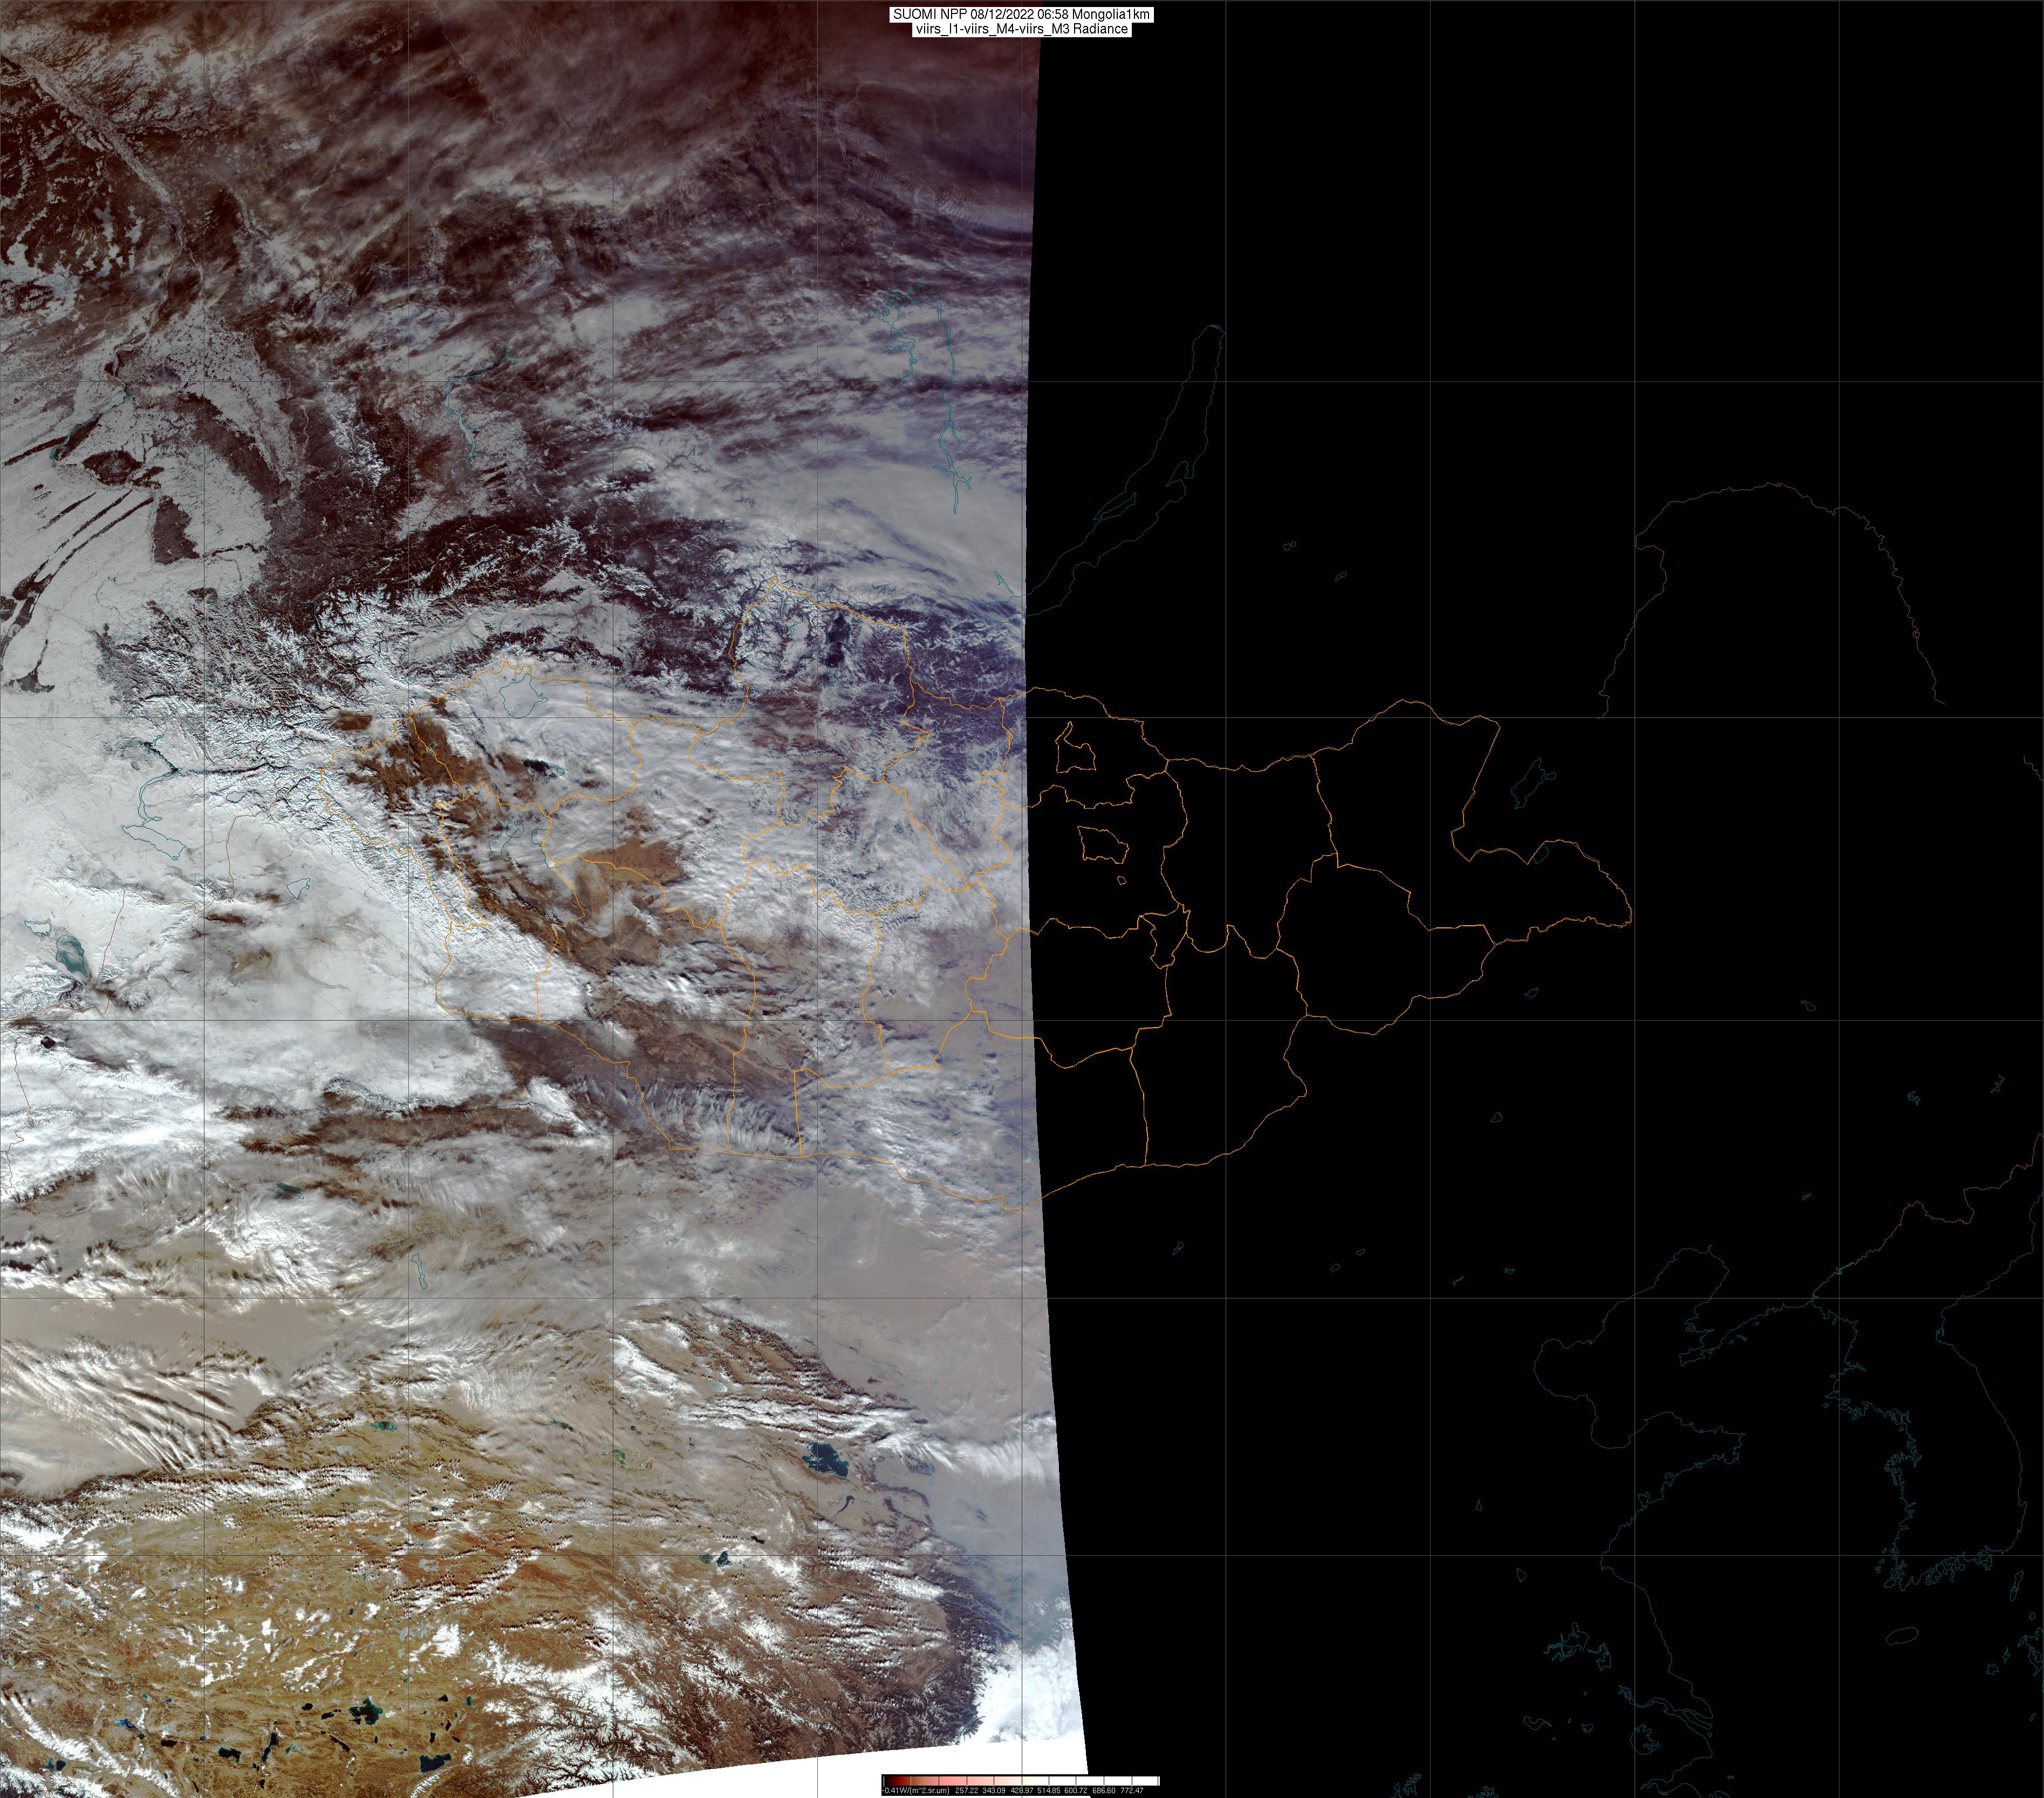This screenshot has width=2044, height=1798.
Task: Click the pink section of the radiance color bar
Action: [953, 1781]
